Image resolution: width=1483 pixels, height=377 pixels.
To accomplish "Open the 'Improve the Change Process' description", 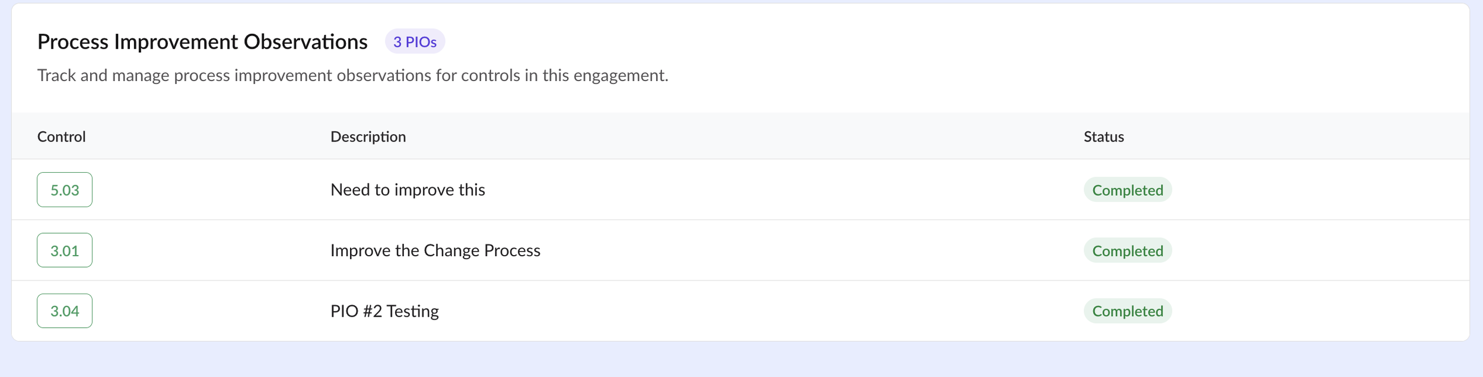I will [x=435, y=250].
